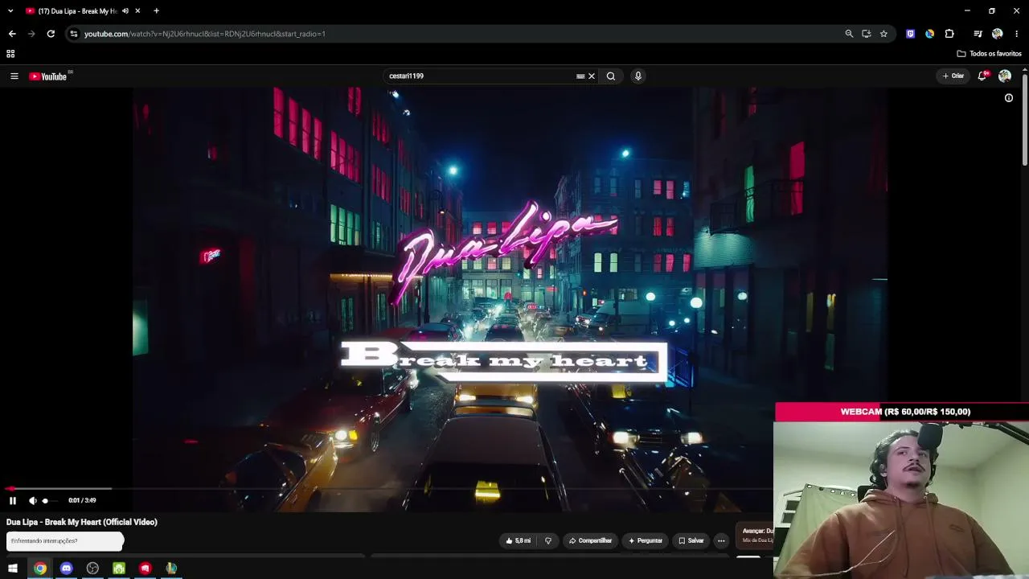Open the Windows Start menu
Screen dimensions: 1029x579
pyautogui.click(x=13, y=569)
